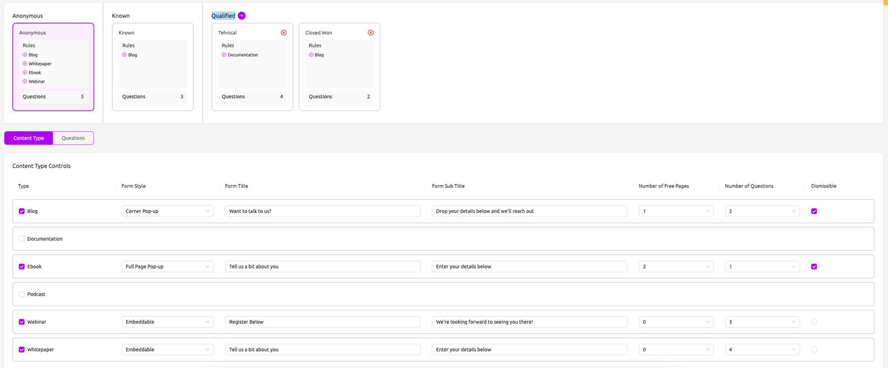
Task: Edit the Whitepaper Form Sub Title field
Action: click(x=529, y=349)
